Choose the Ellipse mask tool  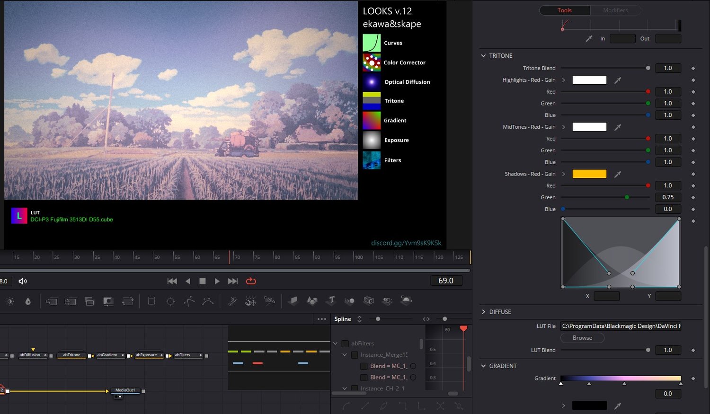point(170,301)
